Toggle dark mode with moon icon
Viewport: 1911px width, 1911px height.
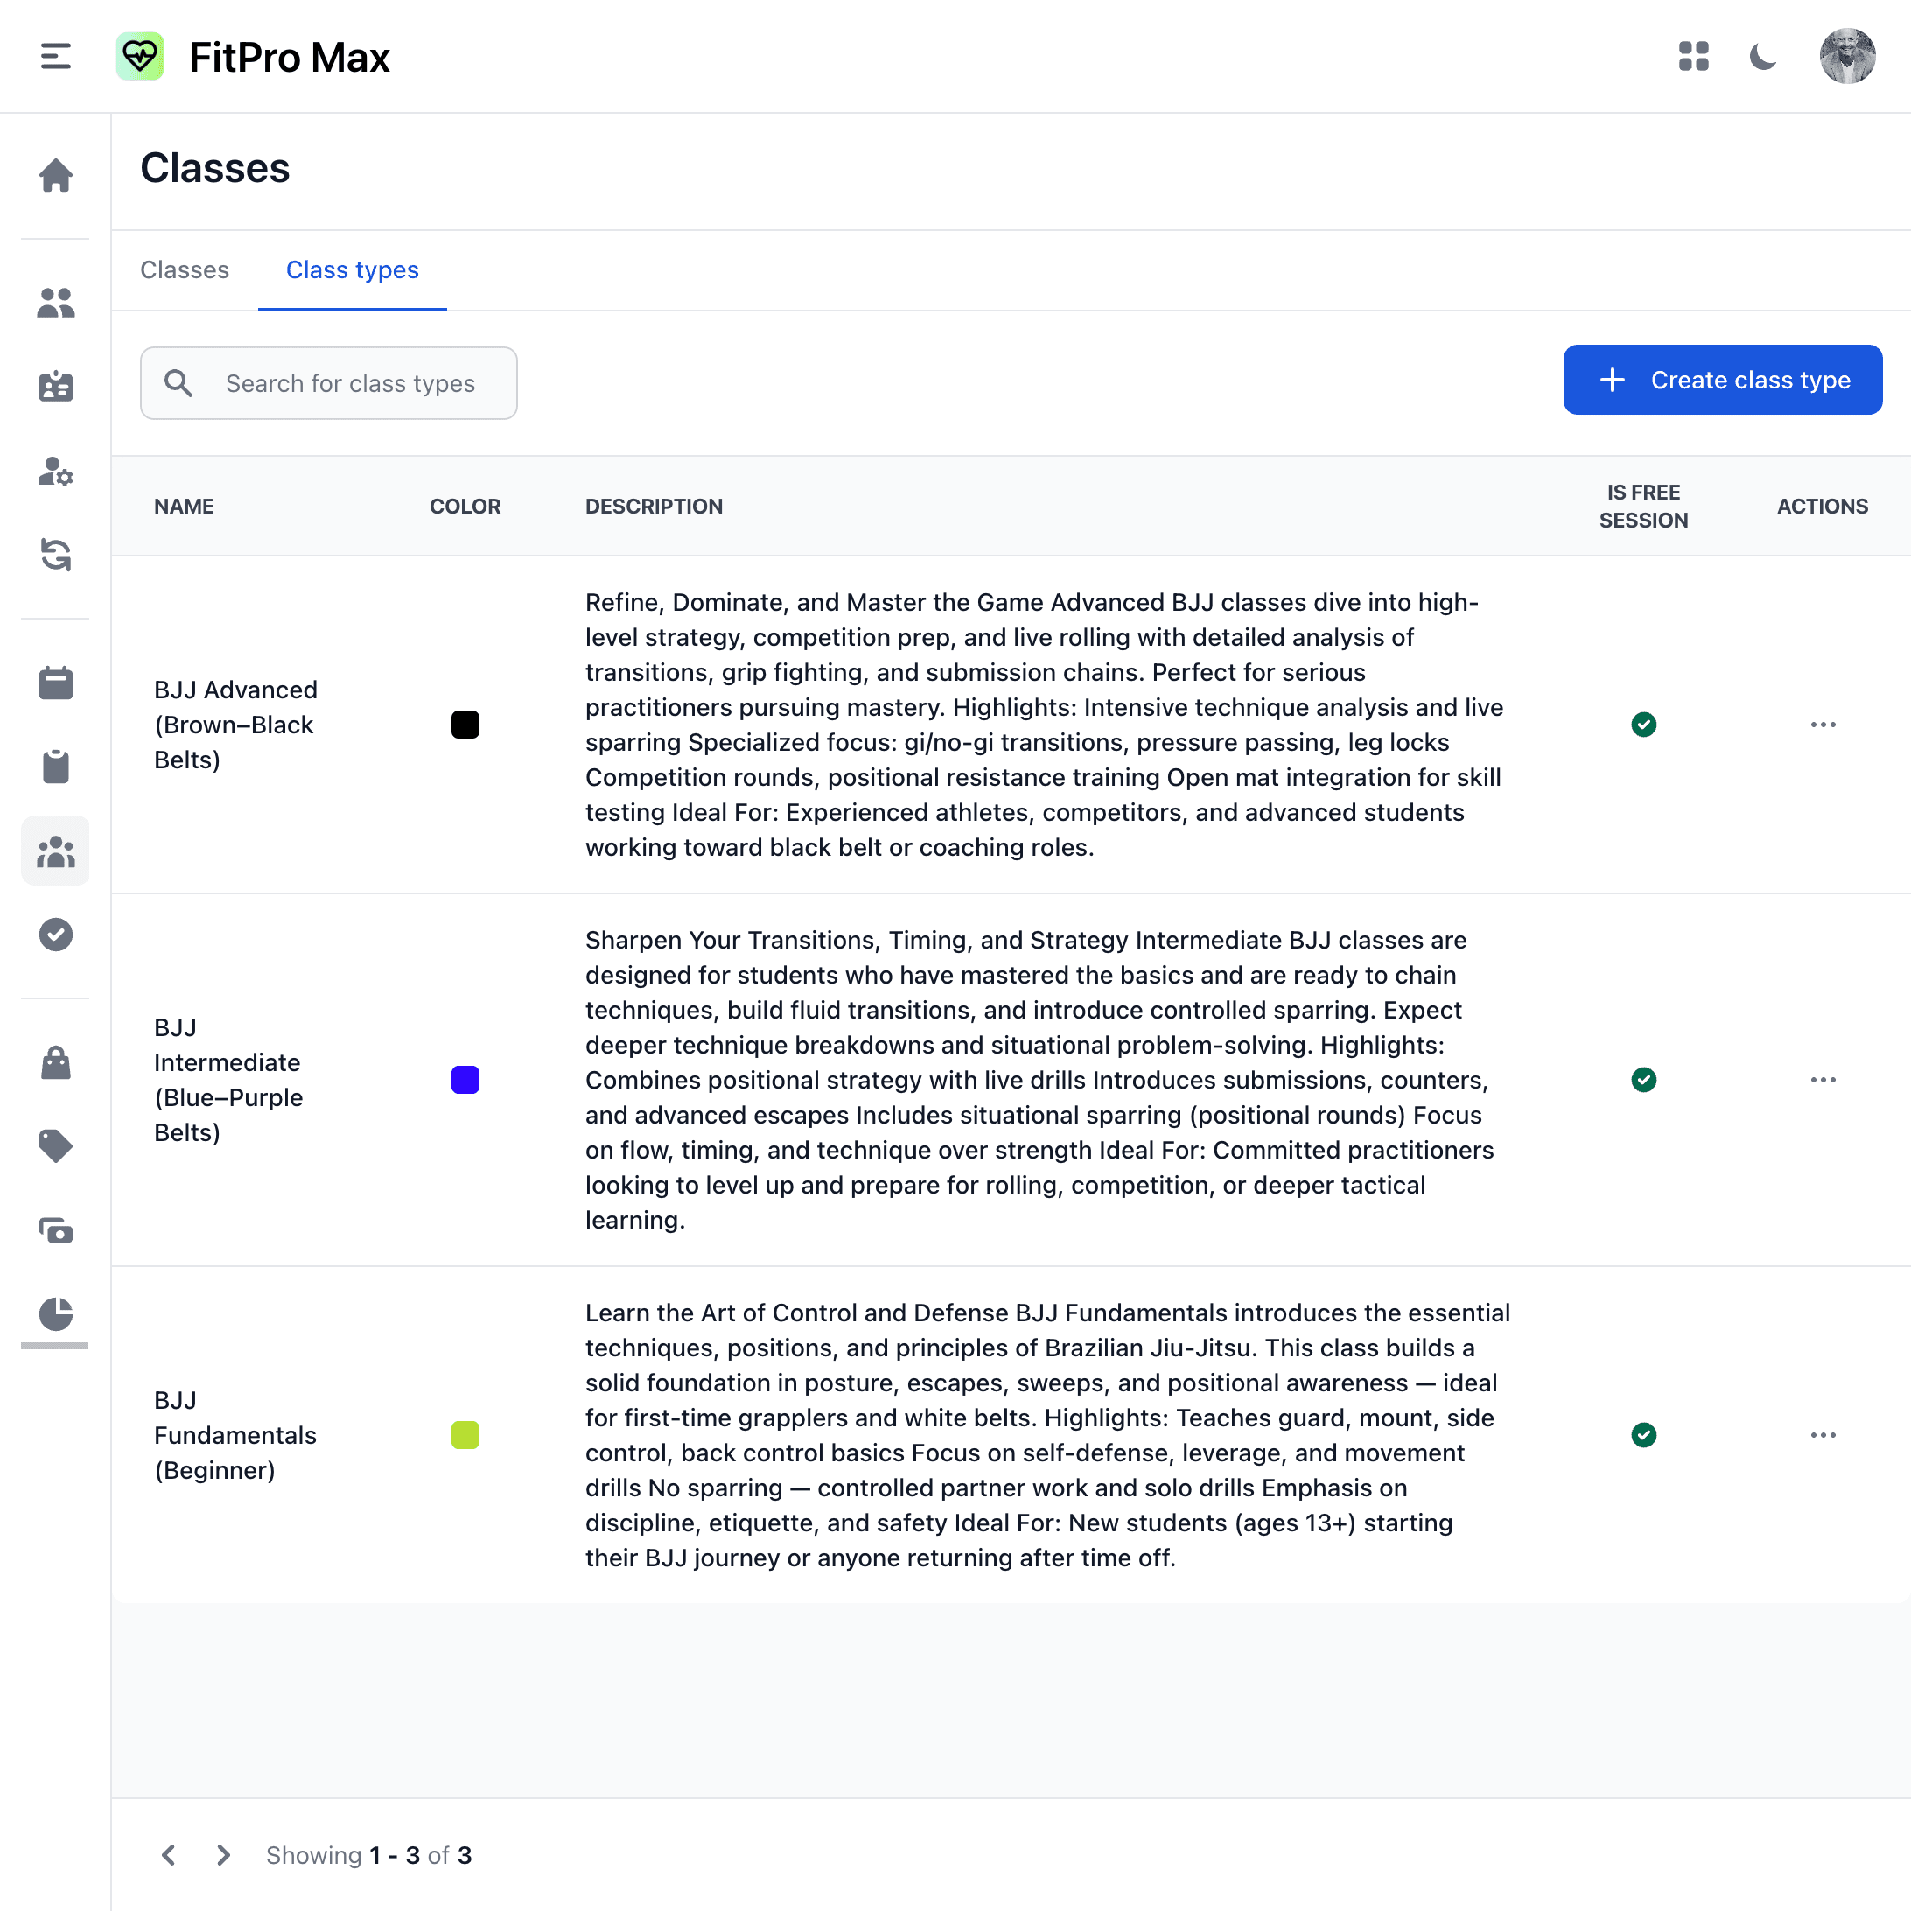point(1762,56)
